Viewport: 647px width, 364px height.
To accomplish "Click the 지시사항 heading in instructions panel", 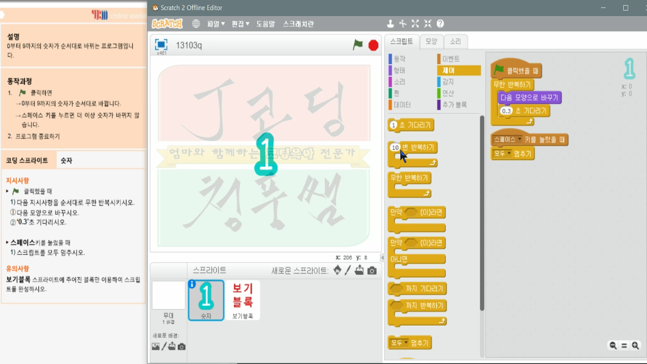I will click(17, 180).
